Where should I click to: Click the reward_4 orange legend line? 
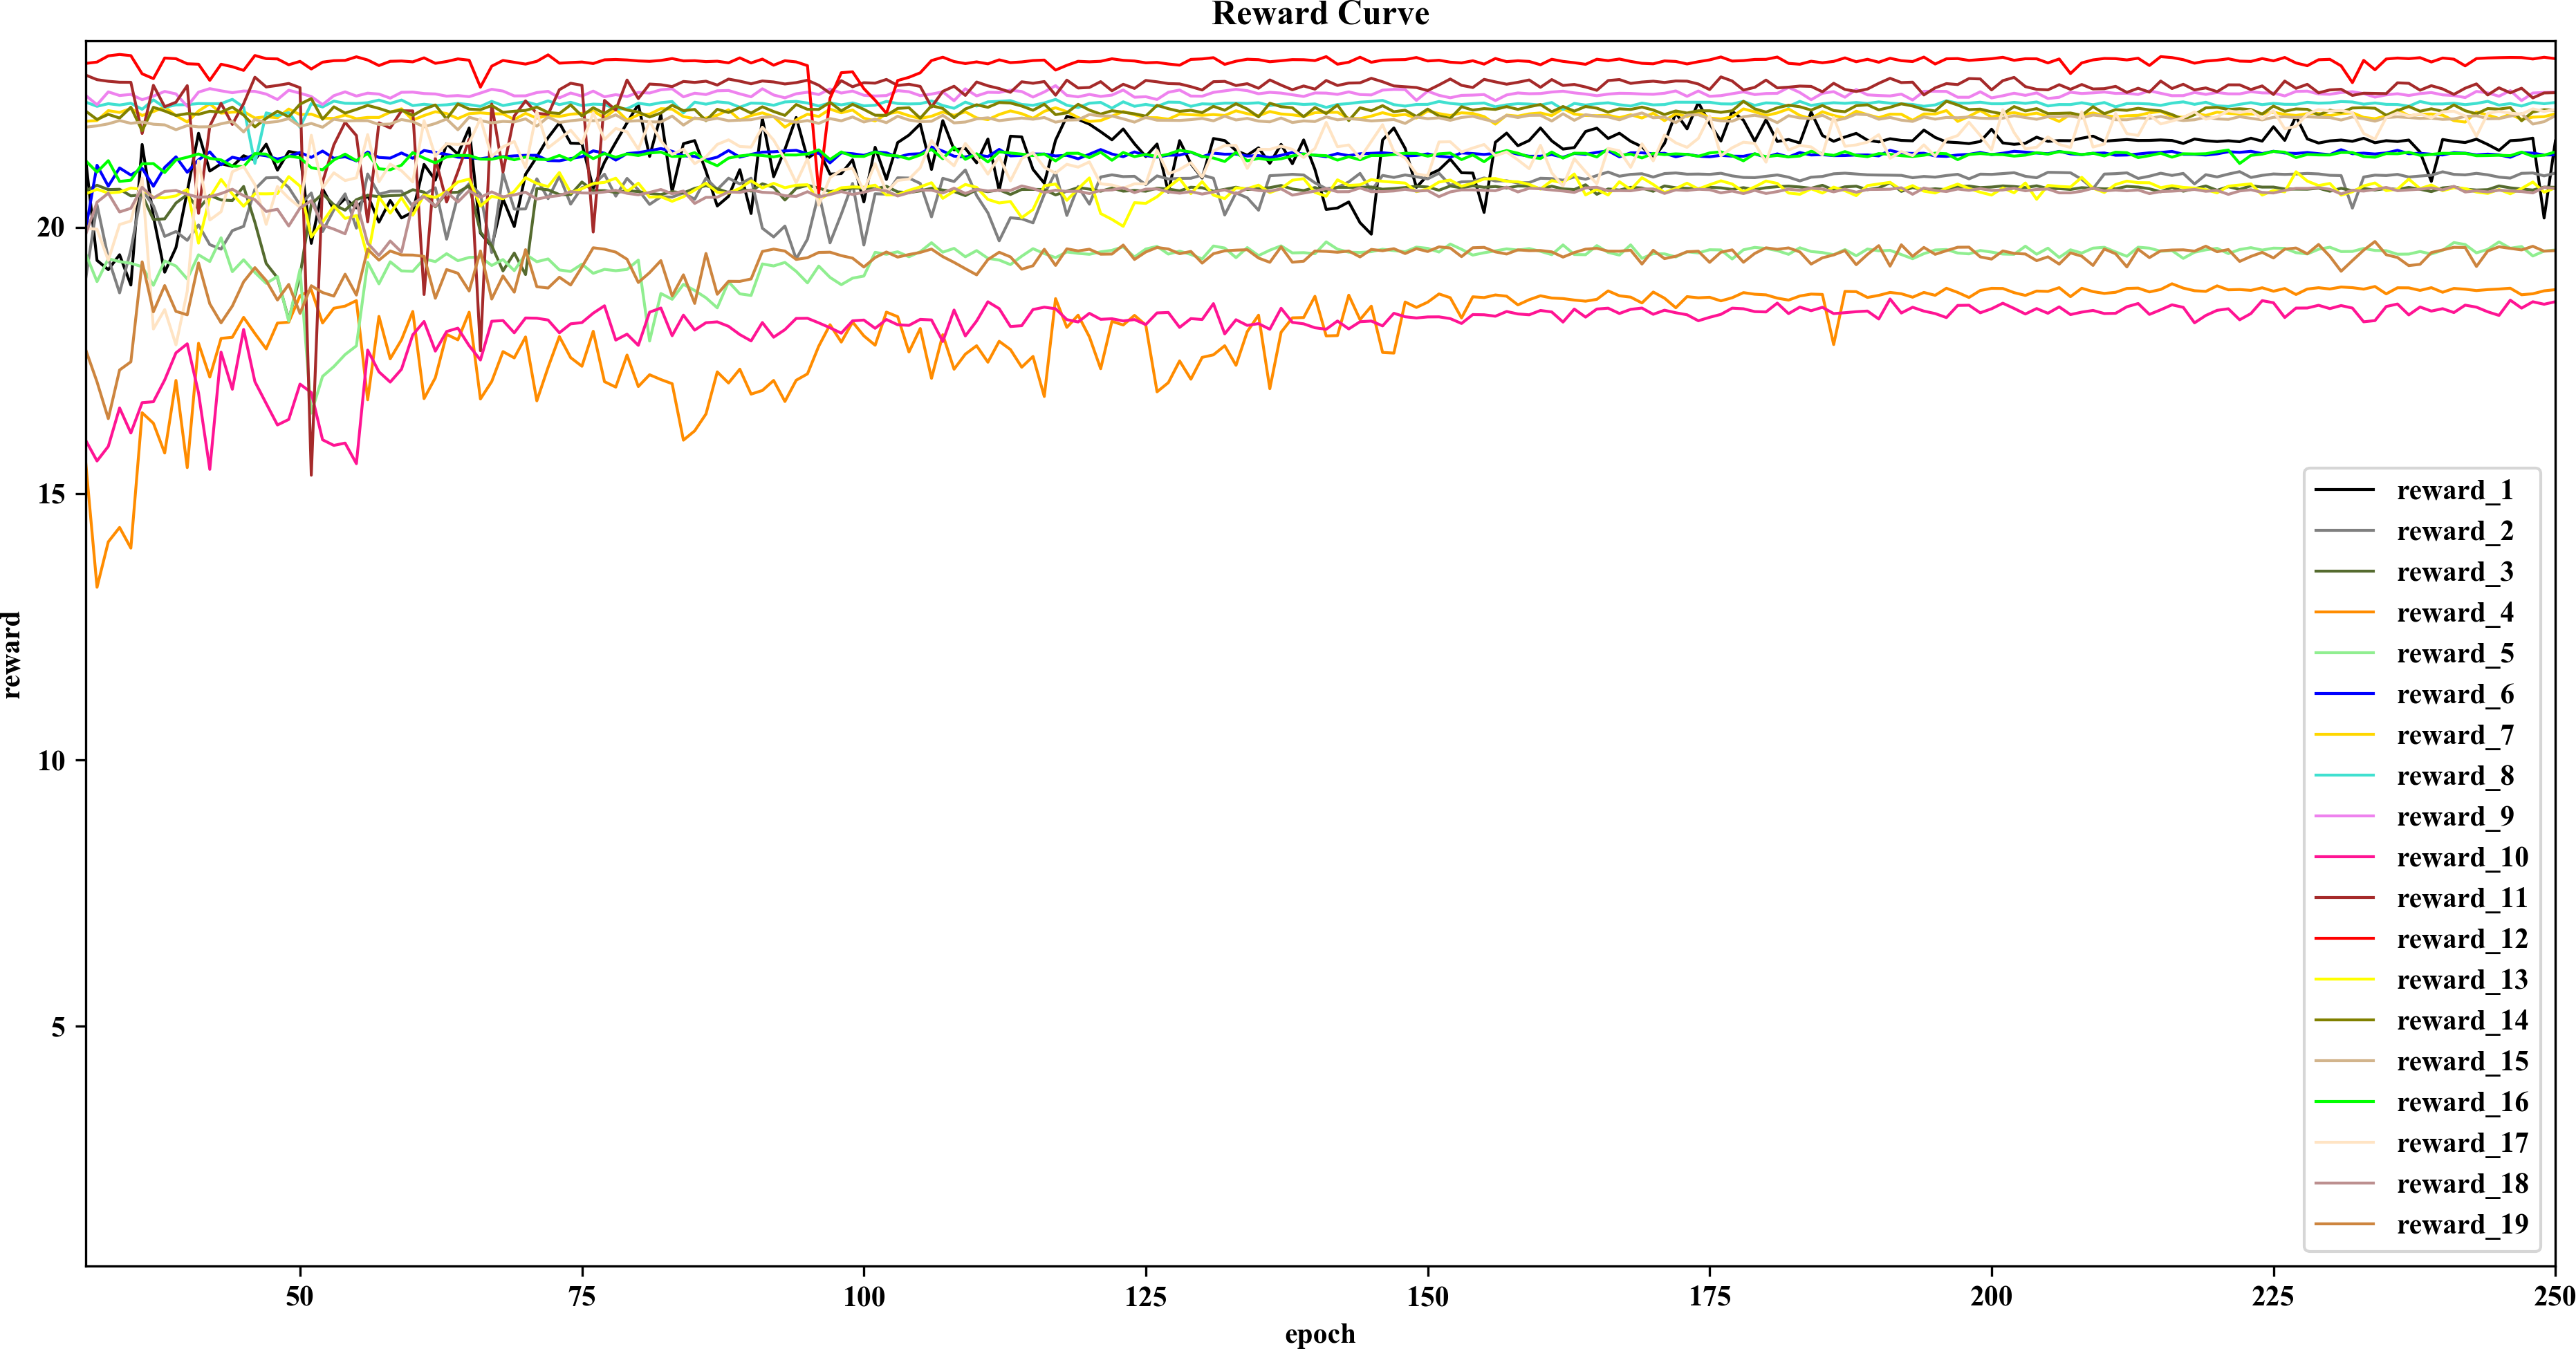pyautogui.click(x=2344, y=612)
